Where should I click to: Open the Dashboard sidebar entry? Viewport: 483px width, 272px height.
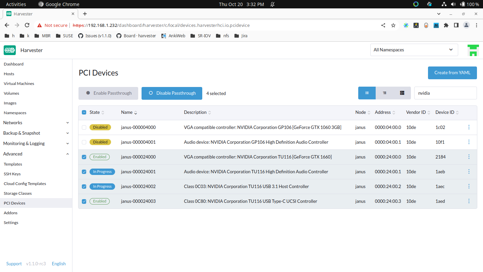(13, 64)
